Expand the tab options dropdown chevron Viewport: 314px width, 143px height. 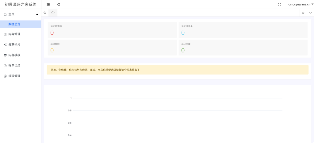point(310,13)
